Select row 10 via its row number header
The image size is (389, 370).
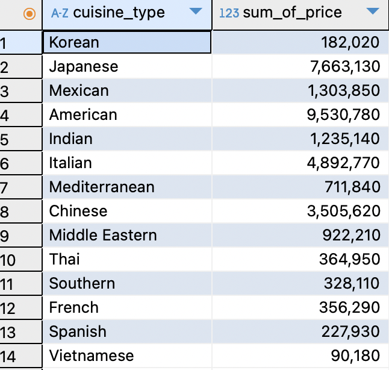(21, 259)
